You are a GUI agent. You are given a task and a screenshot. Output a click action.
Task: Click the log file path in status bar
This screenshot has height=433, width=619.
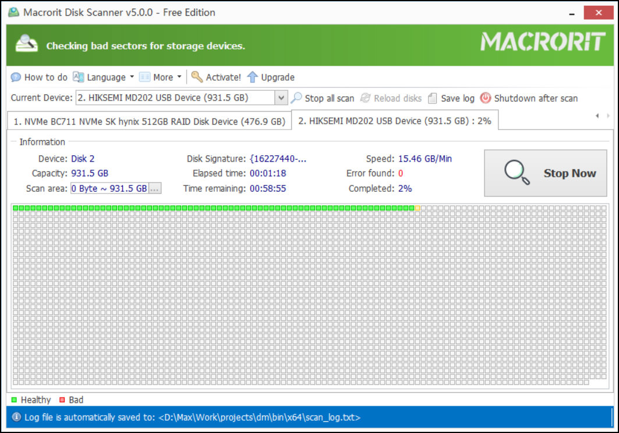coord(259,417)
